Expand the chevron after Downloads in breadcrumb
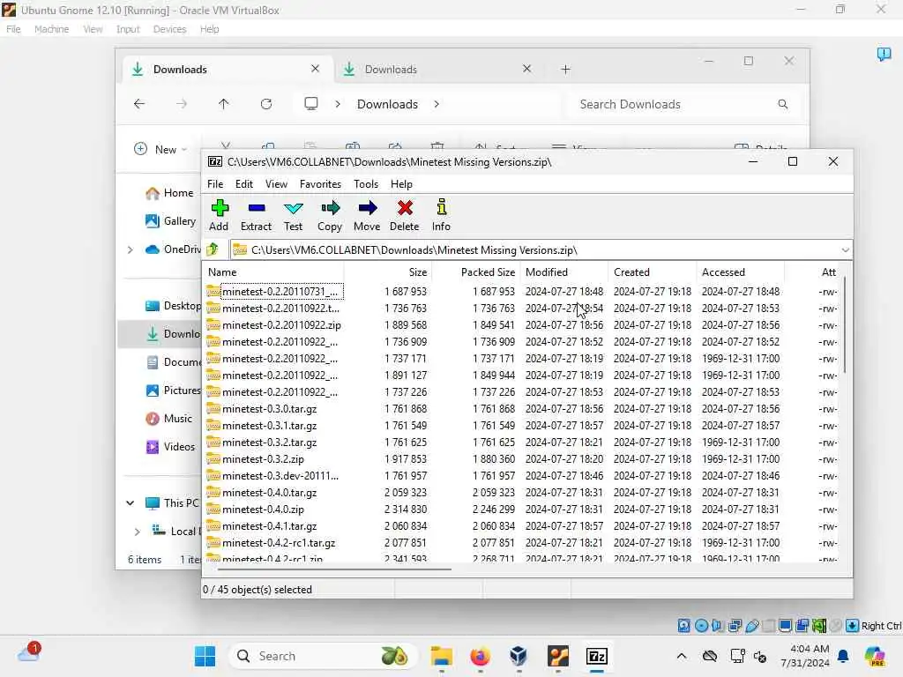 [437, 104]
